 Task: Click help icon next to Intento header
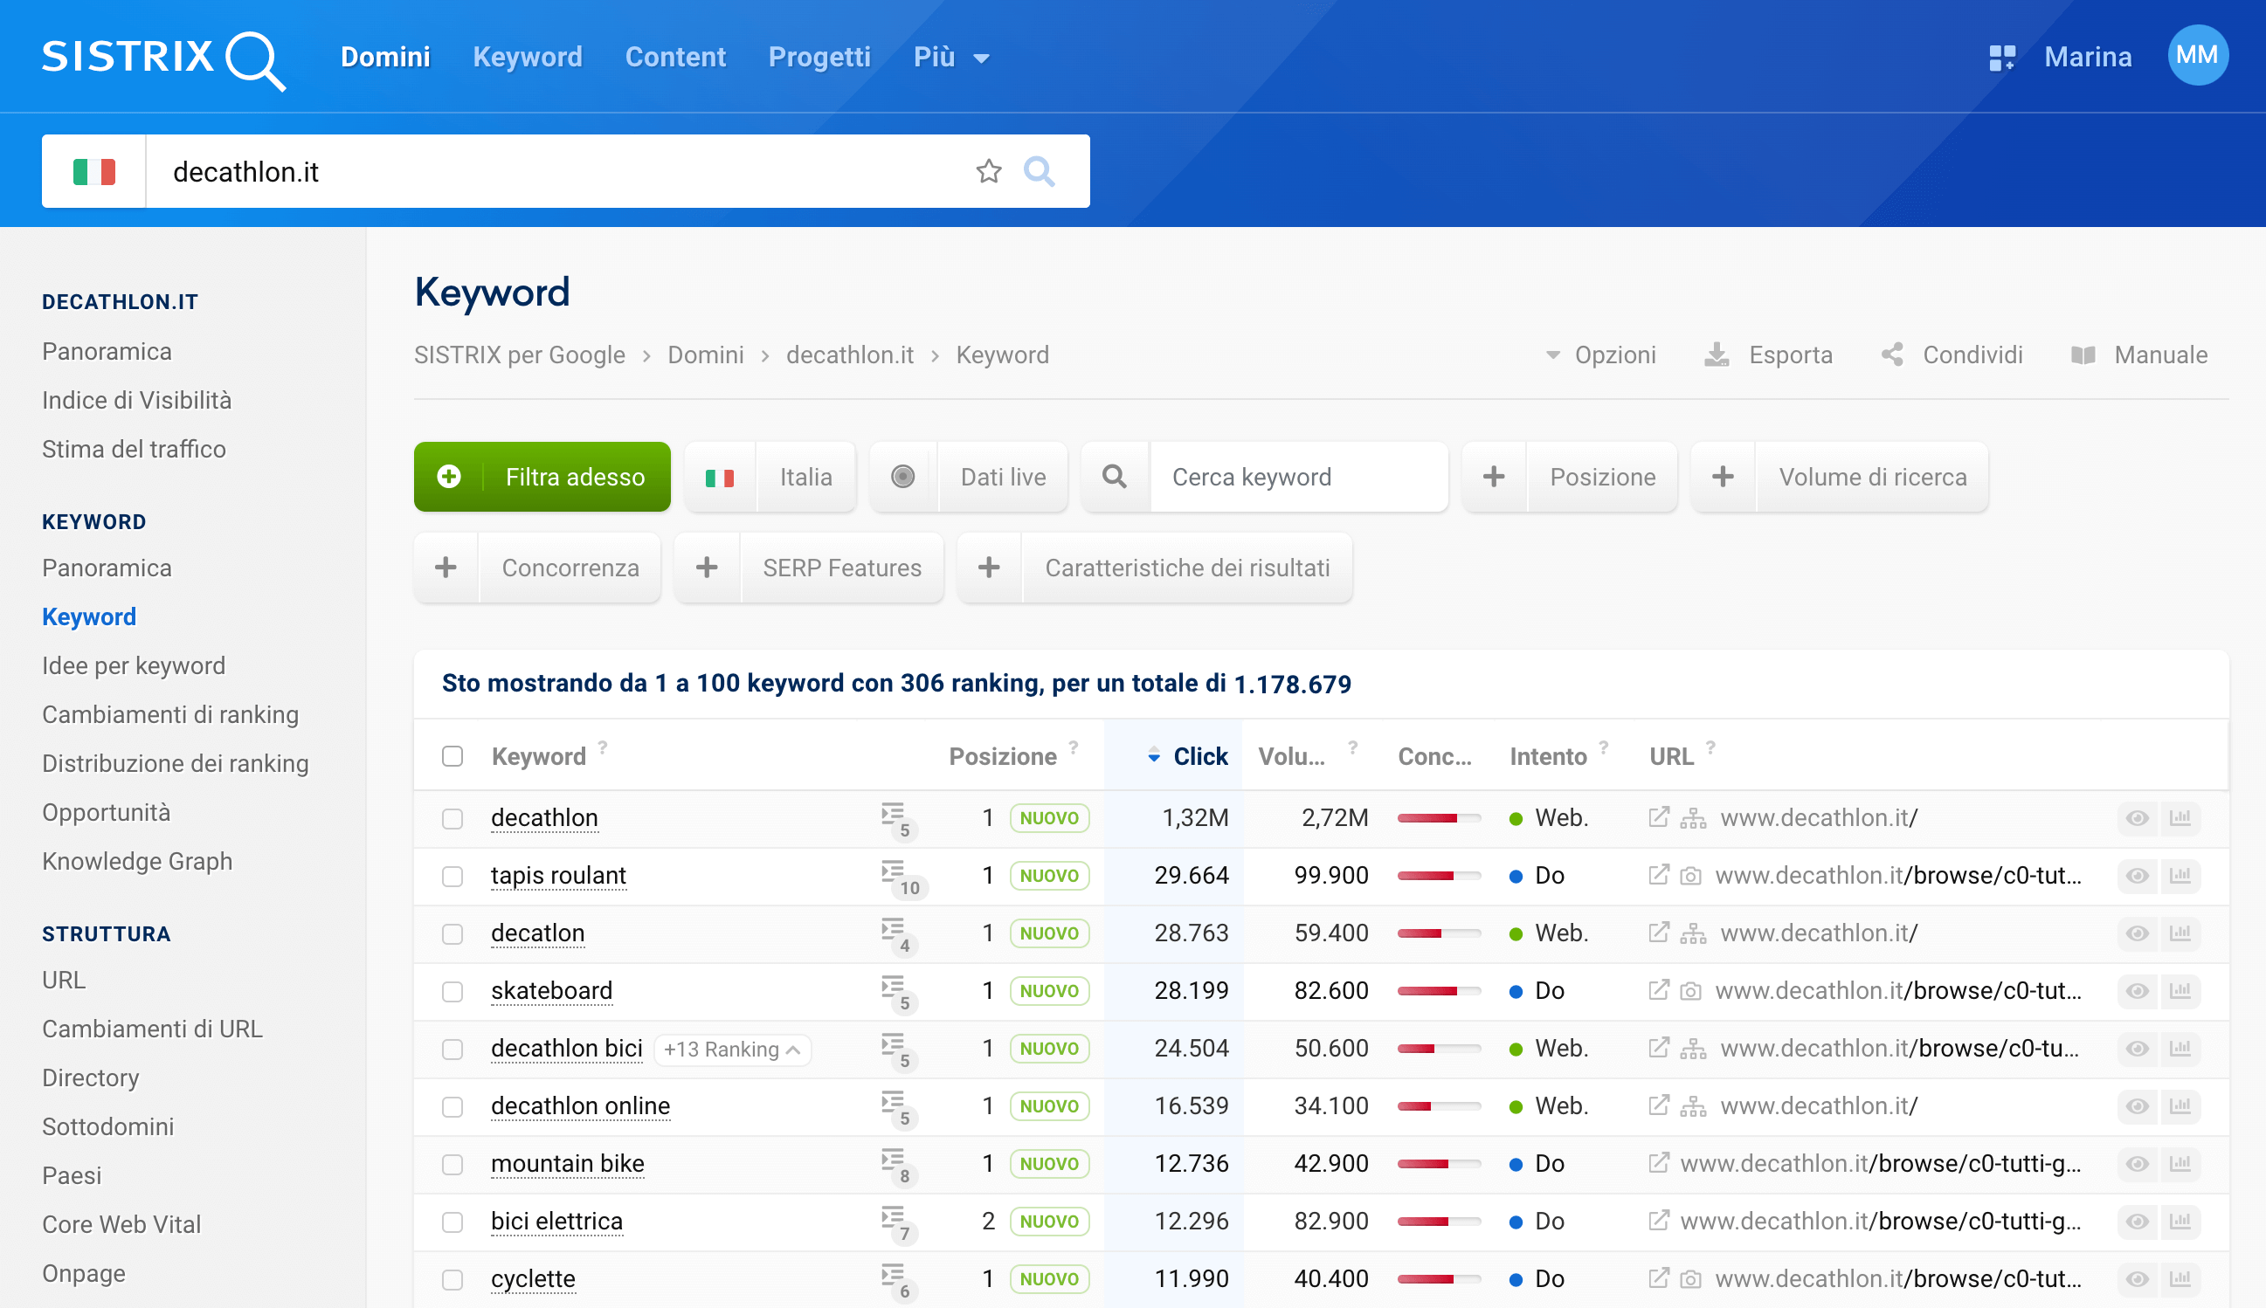pyautogui.click(x=1603, y=747)
